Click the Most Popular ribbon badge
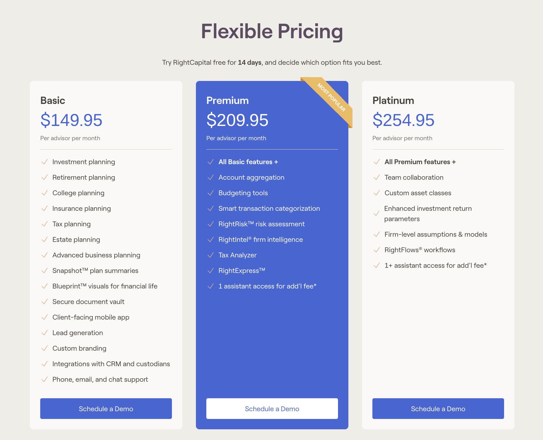 [x=332, y=97]
